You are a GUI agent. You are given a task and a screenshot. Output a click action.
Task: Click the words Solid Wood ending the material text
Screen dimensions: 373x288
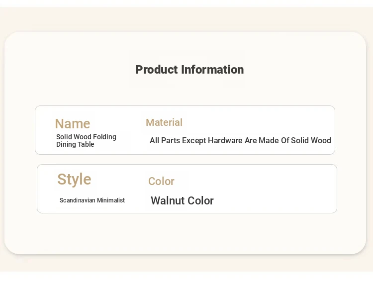click(x=311, y=140)
